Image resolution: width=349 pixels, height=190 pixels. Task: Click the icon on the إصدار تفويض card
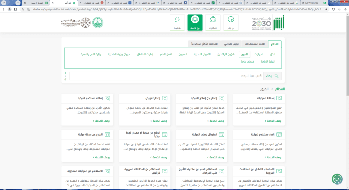coord(164,98)
